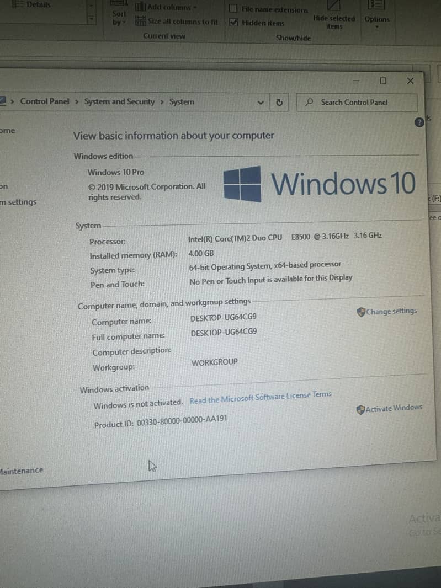
Task: Click the Full computer name DESKTOP-UG64CG9 value
Action: [224, 332]
